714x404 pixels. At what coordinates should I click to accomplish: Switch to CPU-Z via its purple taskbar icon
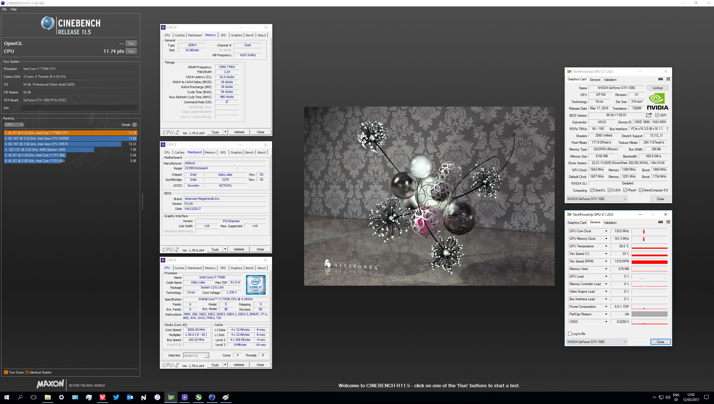pyautogui.click(x=185, y=397)
